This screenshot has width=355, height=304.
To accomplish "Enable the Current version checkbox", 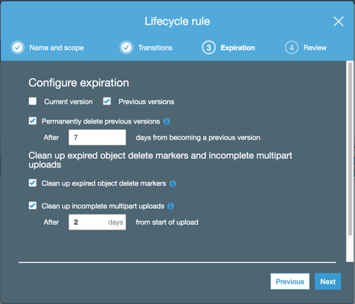I will (33, 101).
